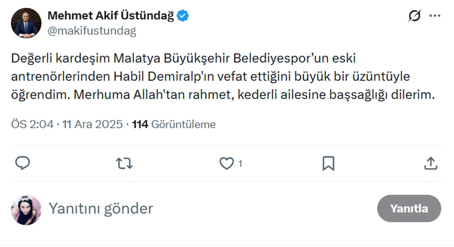Toggle repost status for this post
The image size is (454, 247).
pyautogui.click(x=124, y=163)
